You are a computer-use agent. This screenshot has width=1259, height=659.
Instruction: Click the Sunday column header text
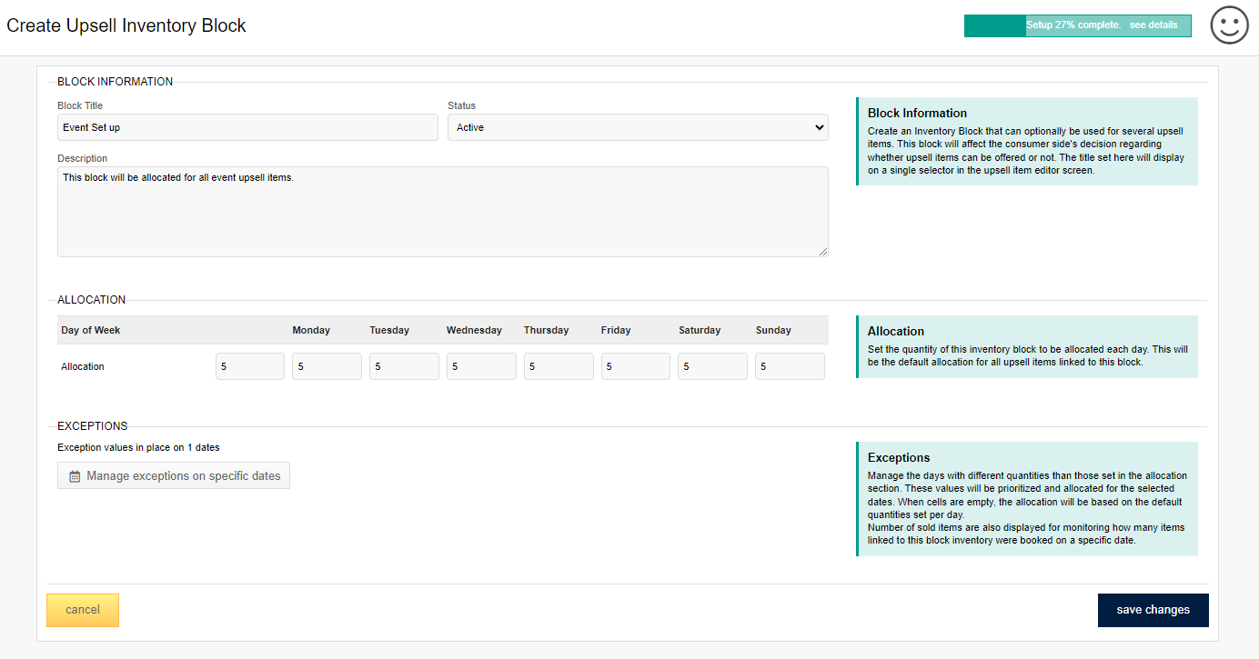pos(773,330)
